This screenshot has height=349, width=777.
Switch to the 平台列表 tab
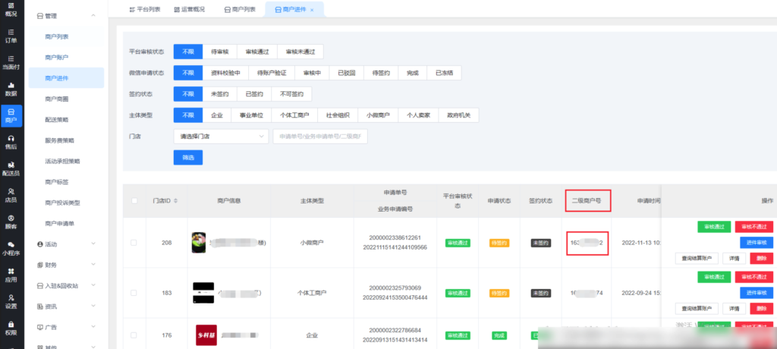click(x=145, y=9)
